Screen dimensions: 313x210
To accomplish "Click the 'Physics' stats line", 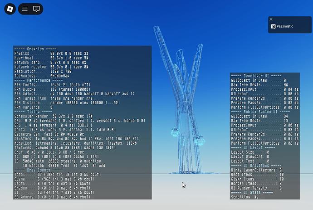I will (51, 54).
